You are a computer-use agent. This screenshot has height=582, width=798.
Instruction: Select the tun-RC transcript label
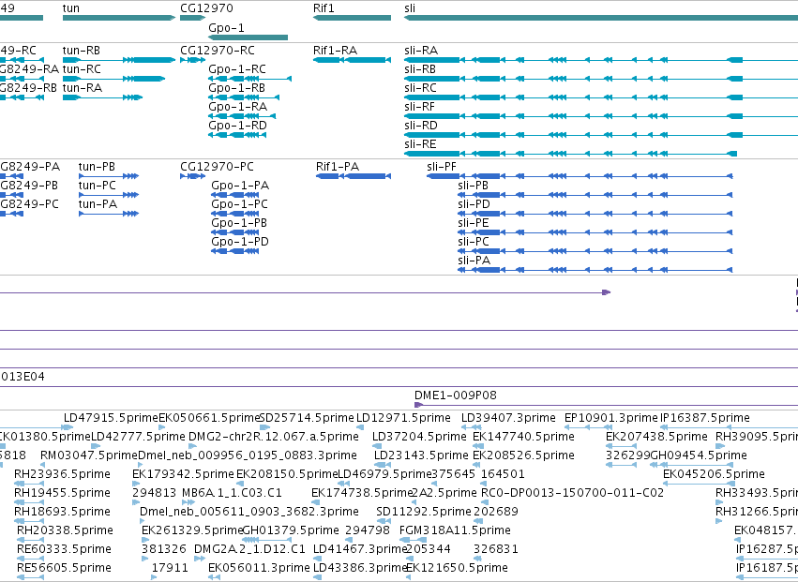(x=82, y=69)
